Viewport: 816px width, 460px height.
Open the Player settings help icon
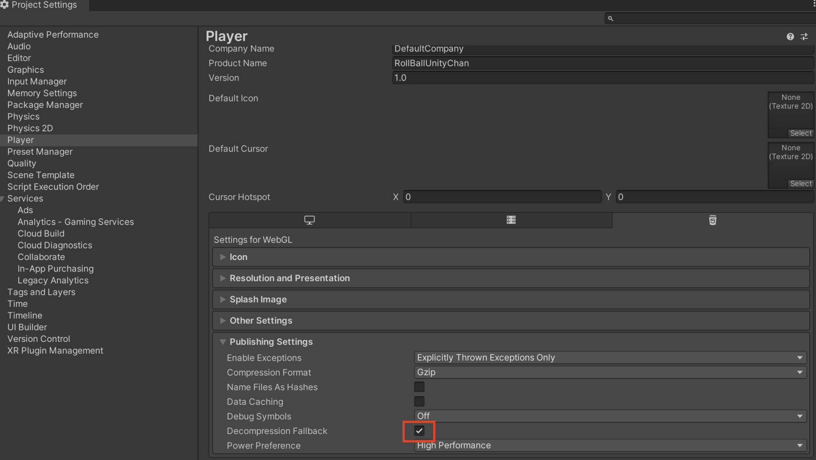point(790,37)
